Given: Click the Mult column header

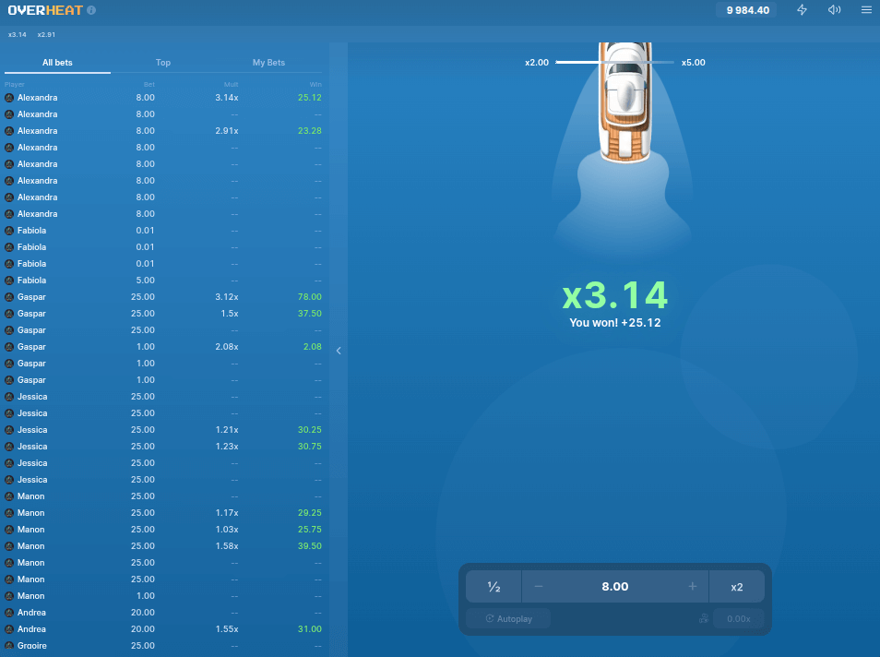Looking at the screenshot, I should (232, 85).
